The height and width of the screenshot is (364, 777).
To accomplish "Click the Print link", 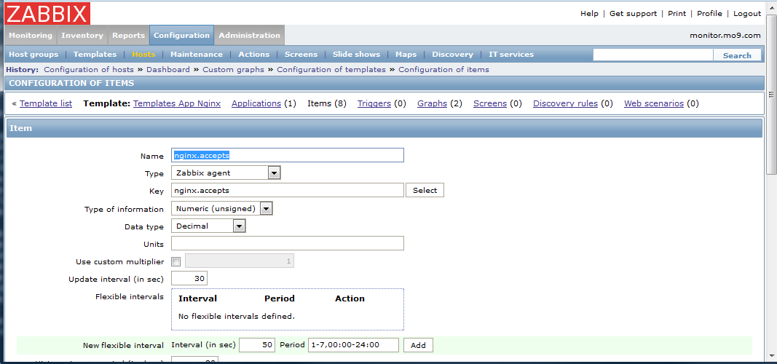I will 677,14.
